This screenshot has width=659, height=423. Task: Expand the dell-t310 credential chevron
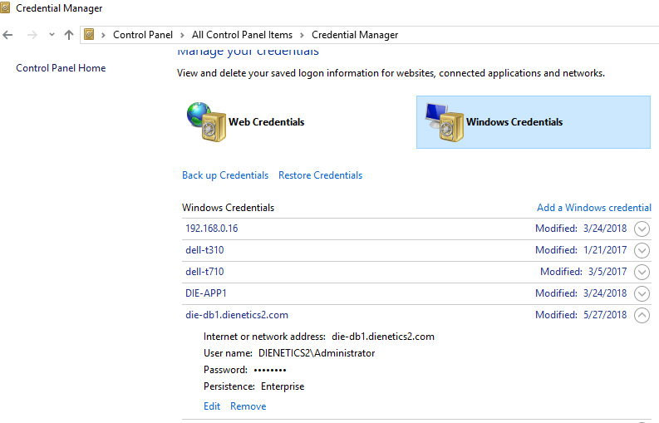(642, 251)
